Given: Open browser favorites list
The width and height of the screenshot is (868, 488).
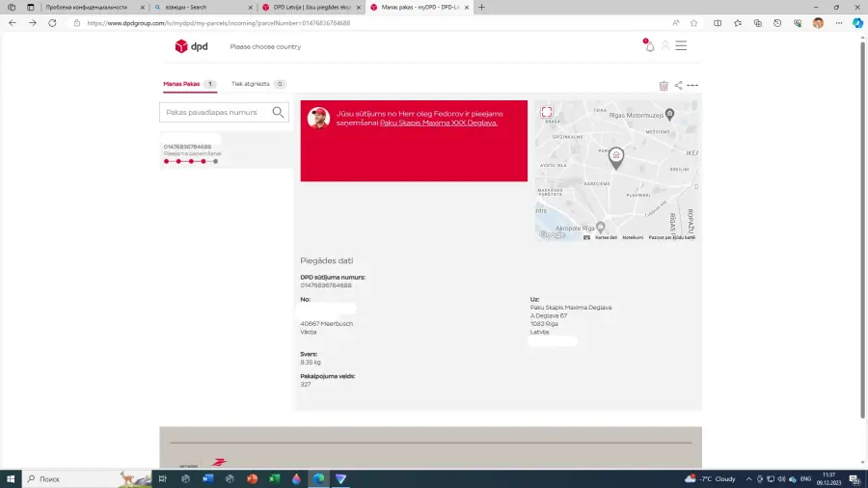Looking at the screenshot, I should 738,23.
